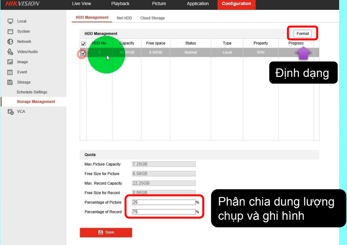Click the Storage disk icon

11,82
